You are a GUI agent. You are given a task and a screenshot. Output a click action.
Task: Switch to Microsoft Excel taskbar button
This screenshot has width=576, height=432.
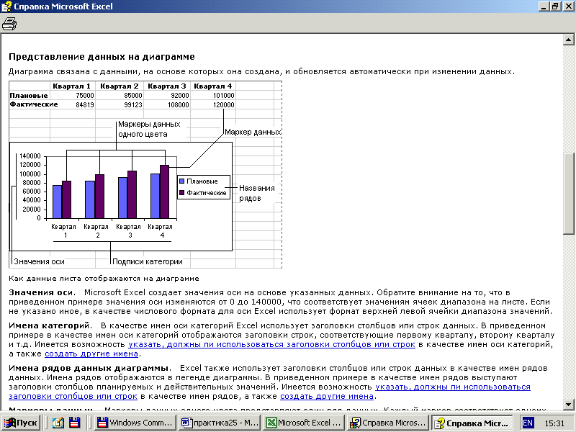[x=304, y=423]
